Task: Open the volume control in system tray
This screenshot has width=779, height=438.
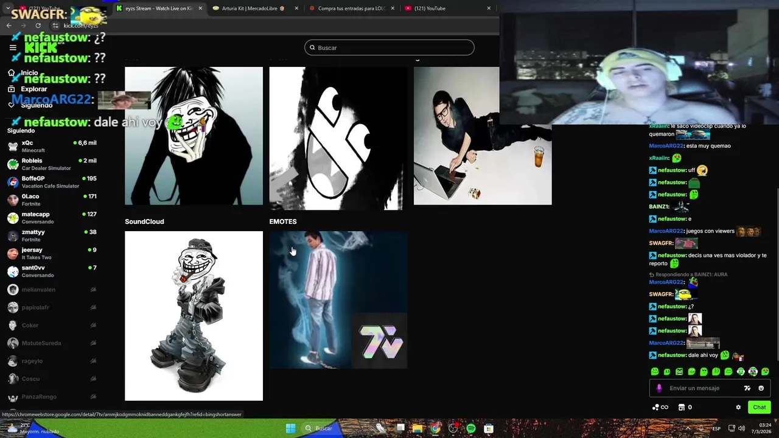Action: coord(741,429)
